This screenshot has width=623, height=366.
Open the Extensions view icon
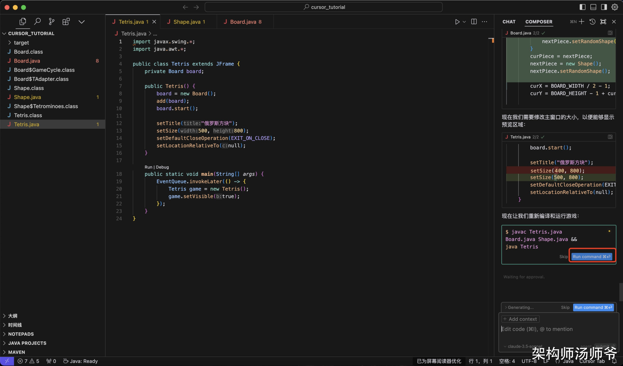[66, 21]
